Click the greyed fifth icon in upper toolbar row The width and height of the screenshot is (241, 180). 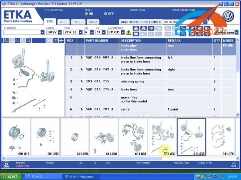(x=167, y=28)
